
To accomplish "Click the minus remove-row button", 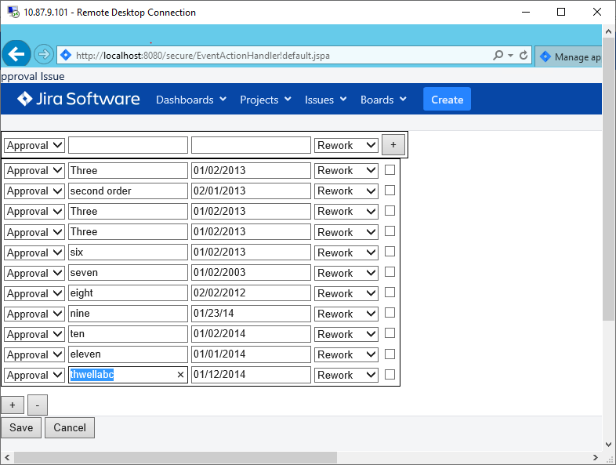I will point(38,405).
